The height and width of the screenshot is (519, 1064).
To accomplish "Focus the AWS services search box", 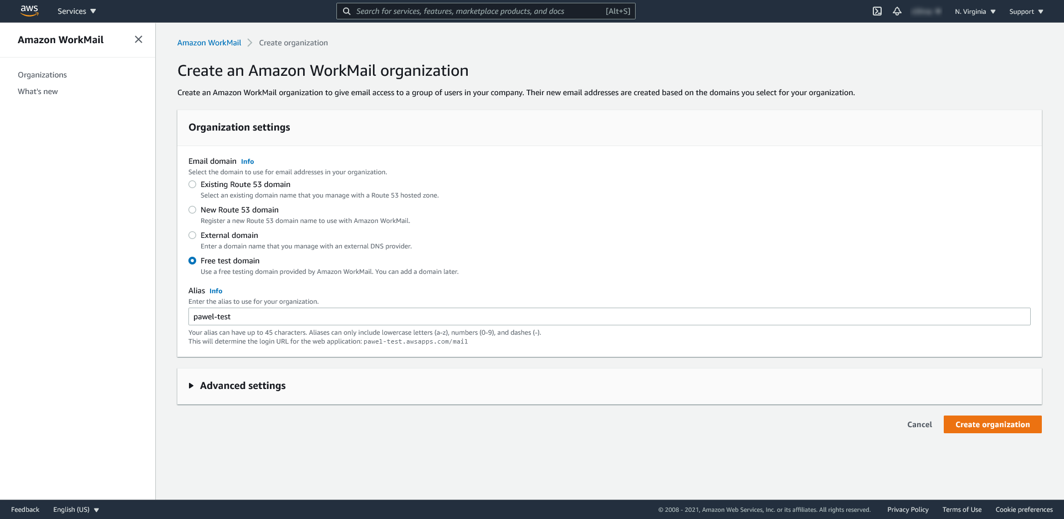I will point(485,11).
